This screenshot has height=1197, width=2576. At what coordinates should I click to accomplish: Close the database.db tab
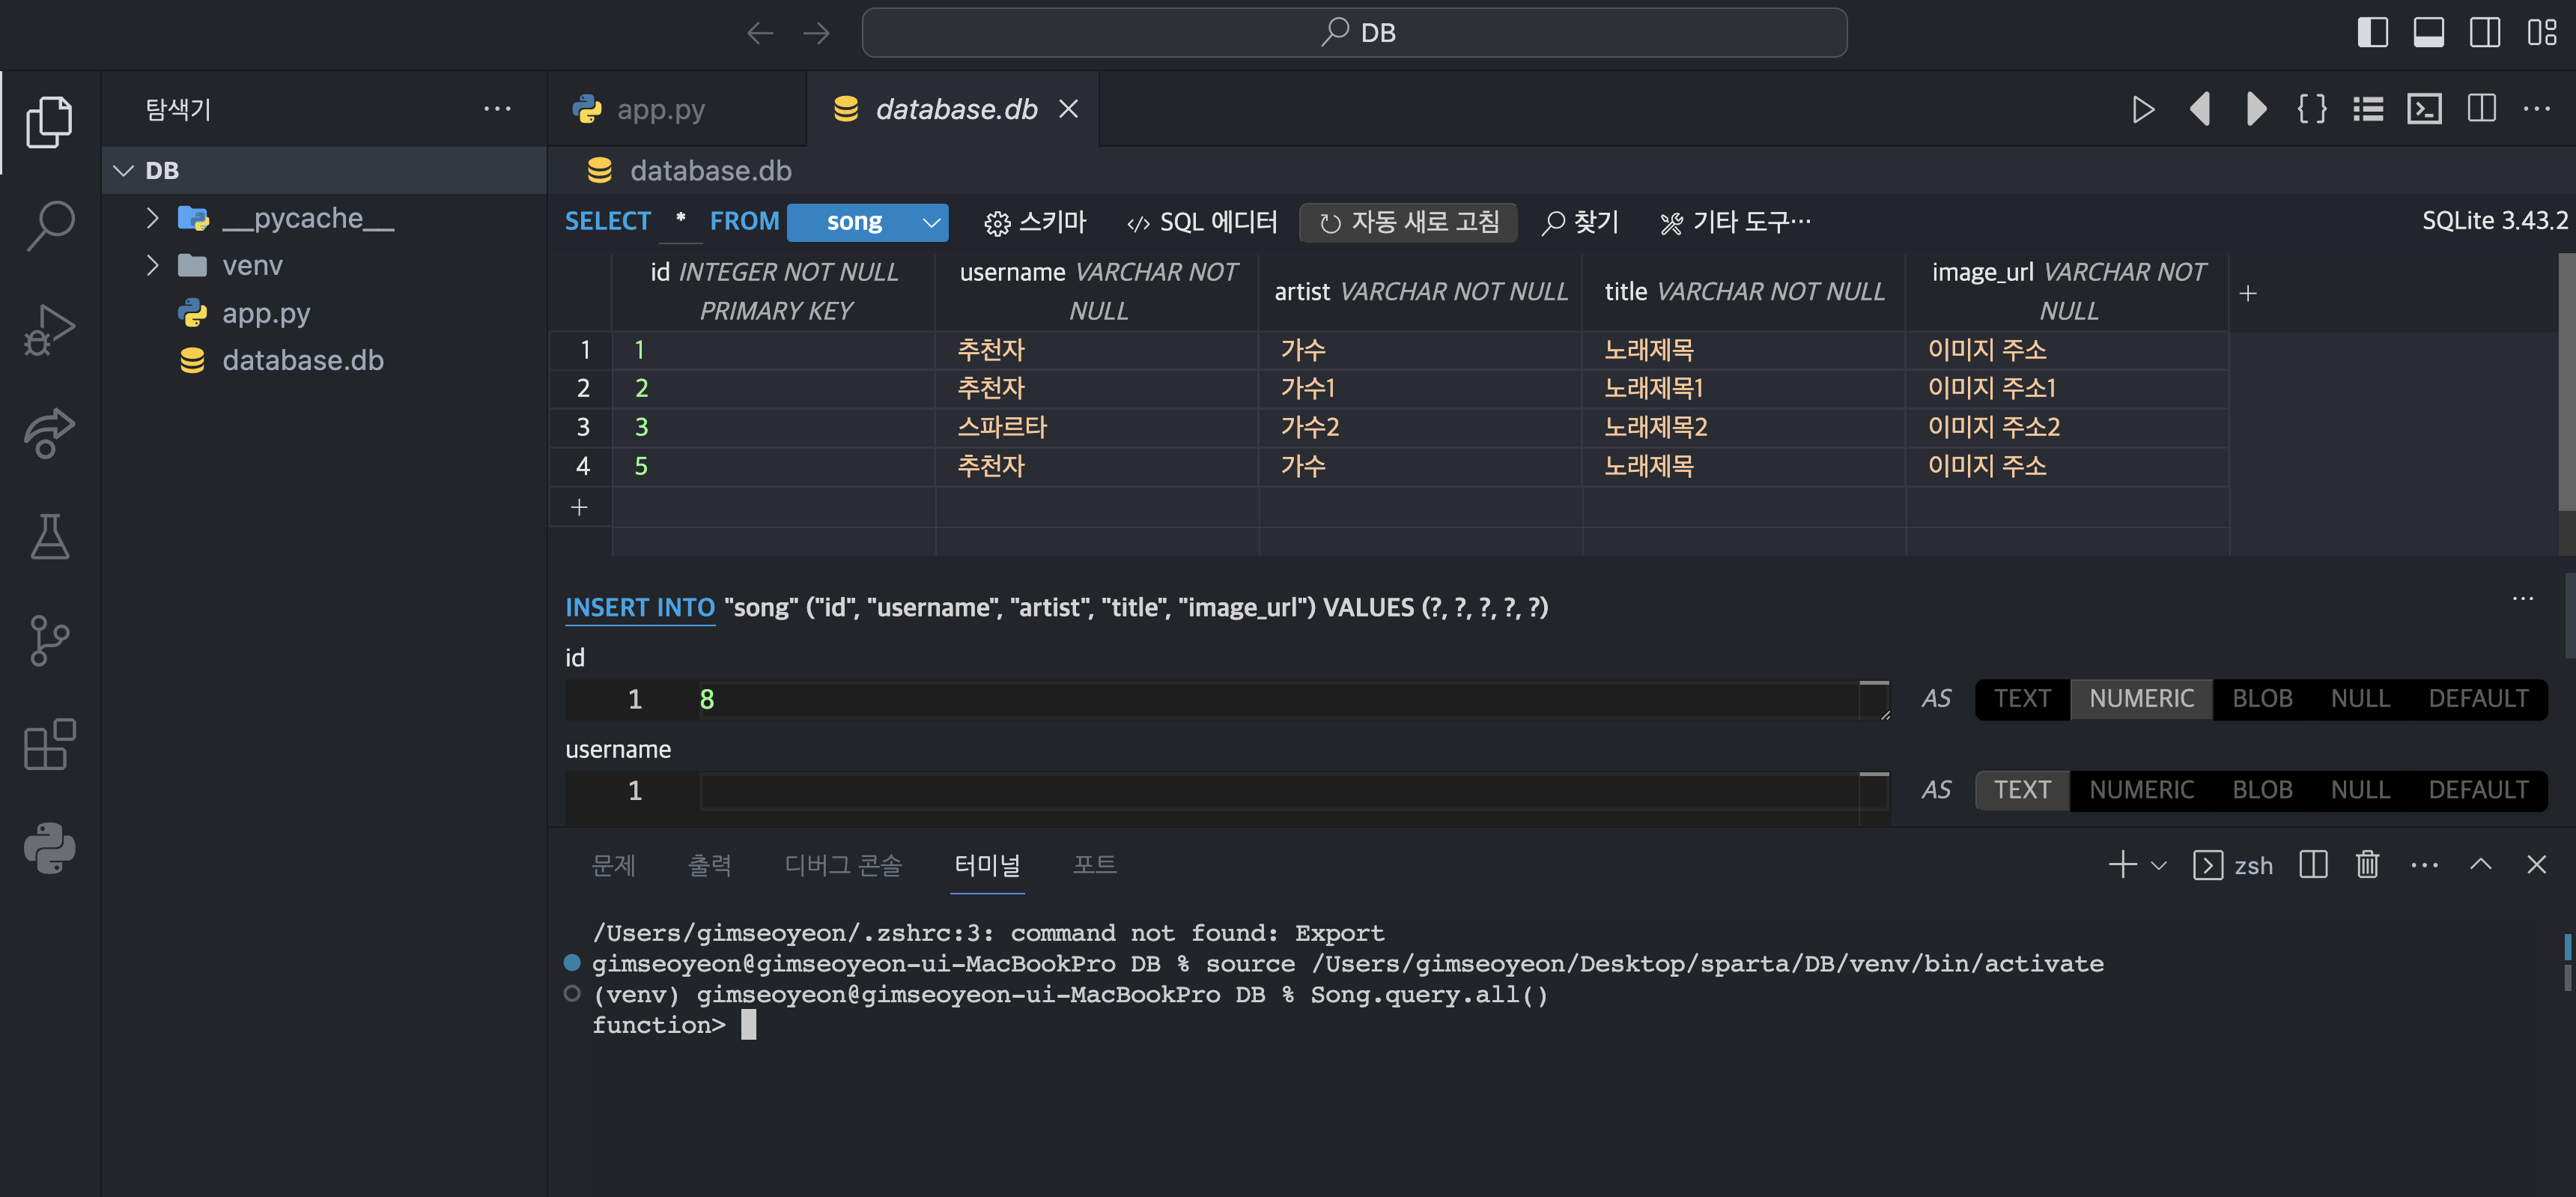click(x=1068, y=109)
